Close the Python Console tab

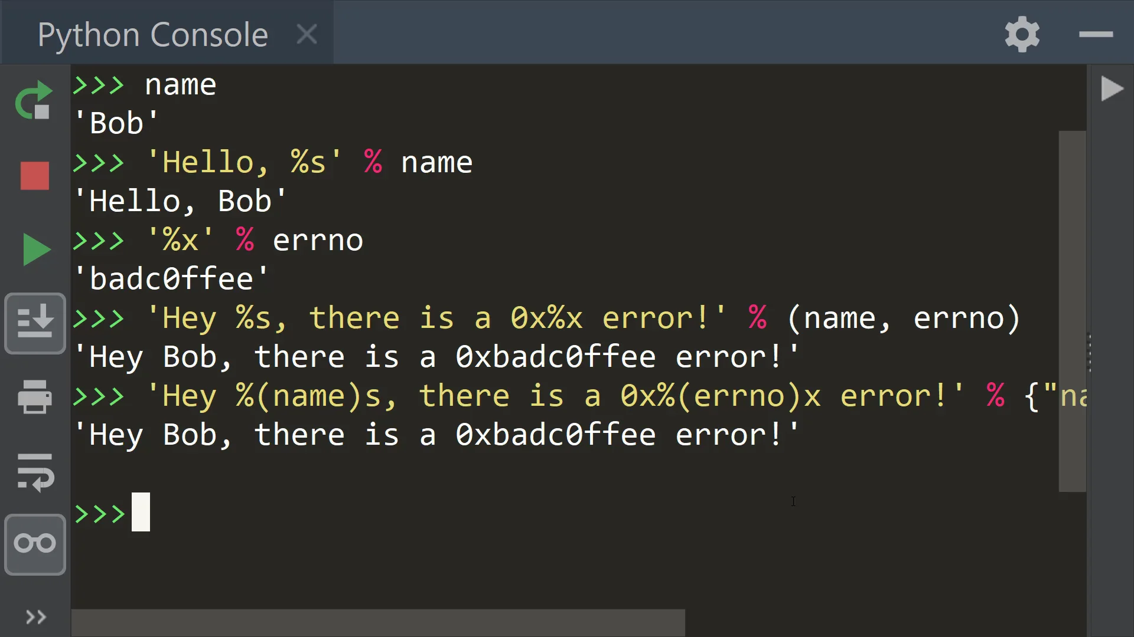[x=307, y=34]
